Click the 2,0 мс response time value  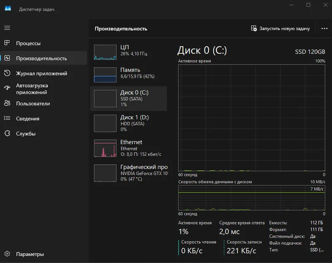(x=229, y=231)
